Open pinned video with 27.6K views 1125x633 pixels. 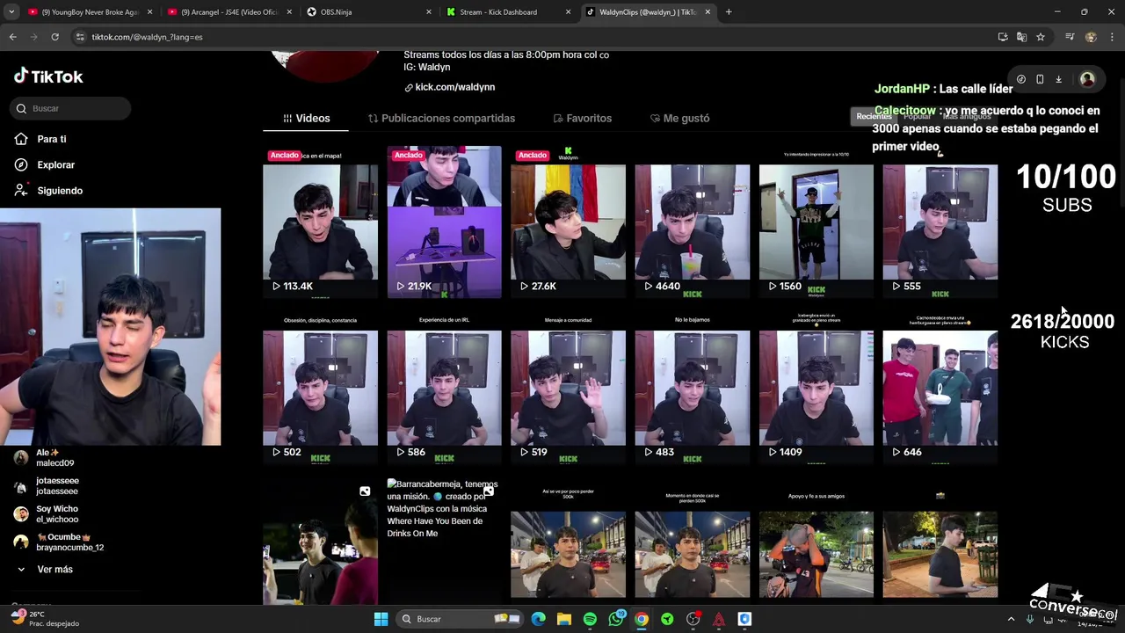[568, 222]
